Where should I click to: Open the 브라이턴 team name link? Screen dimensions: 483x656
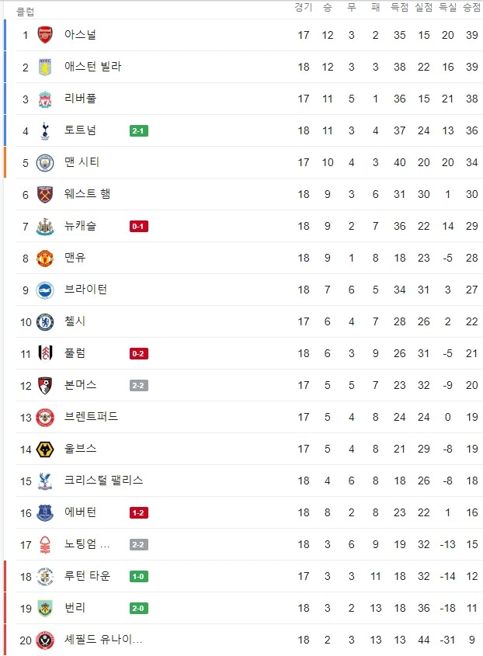(x=85, y=290)
